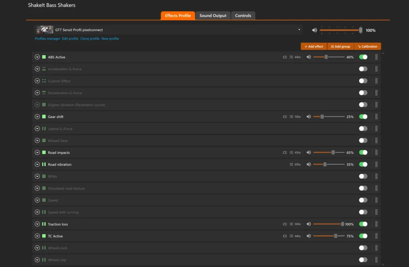Disable the ABS Active toggle
This screenshot has width=409, height=267.
(363, 57)
